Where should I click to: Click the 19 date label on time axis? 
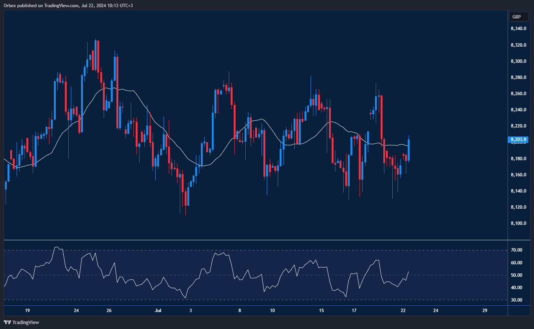27,311
